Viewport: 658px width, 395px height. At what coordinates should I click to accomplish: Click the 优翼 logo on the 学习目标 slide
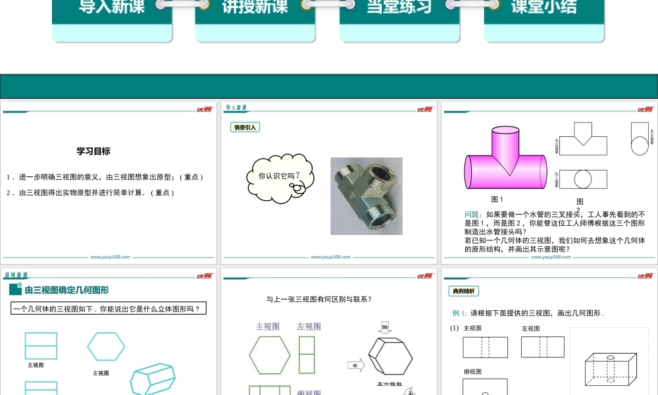203,109
